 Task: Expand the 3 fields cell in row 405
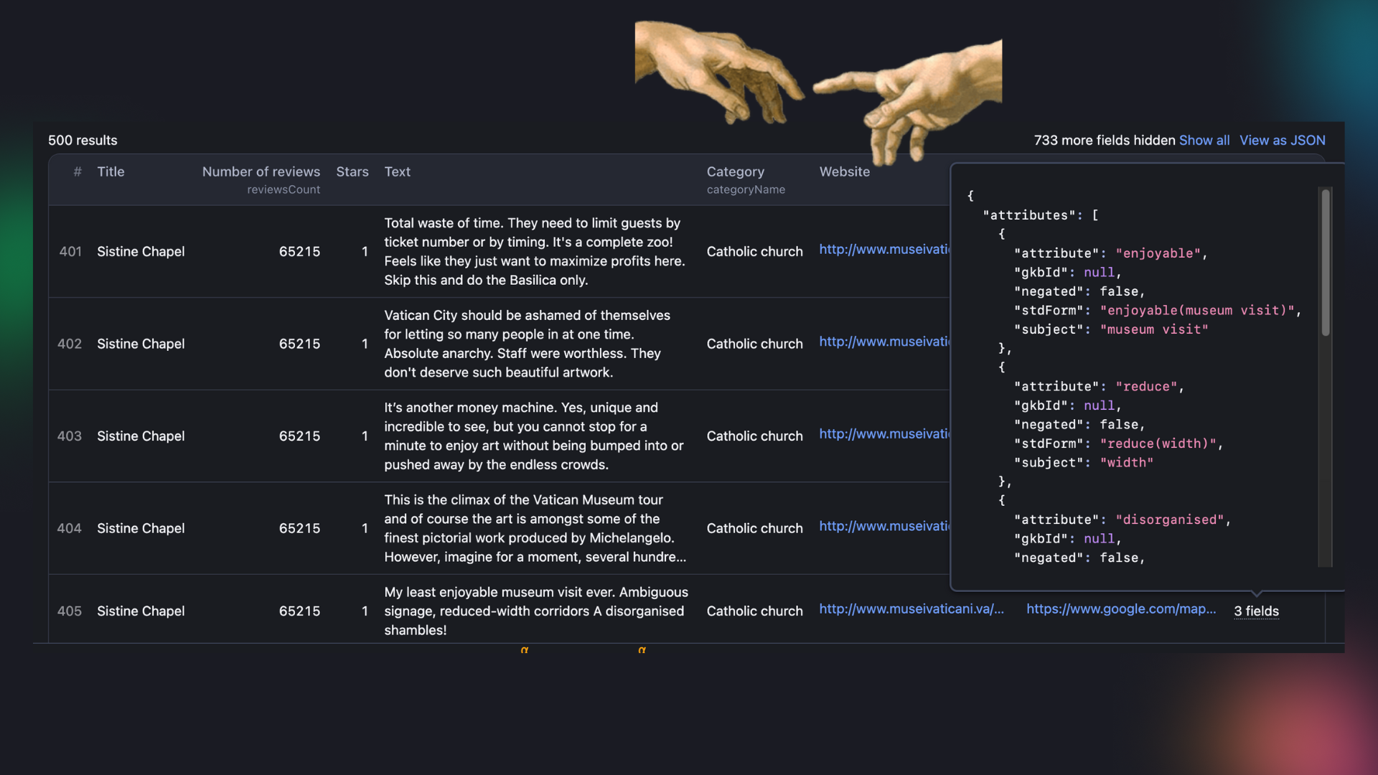[x=1256, y=611]
